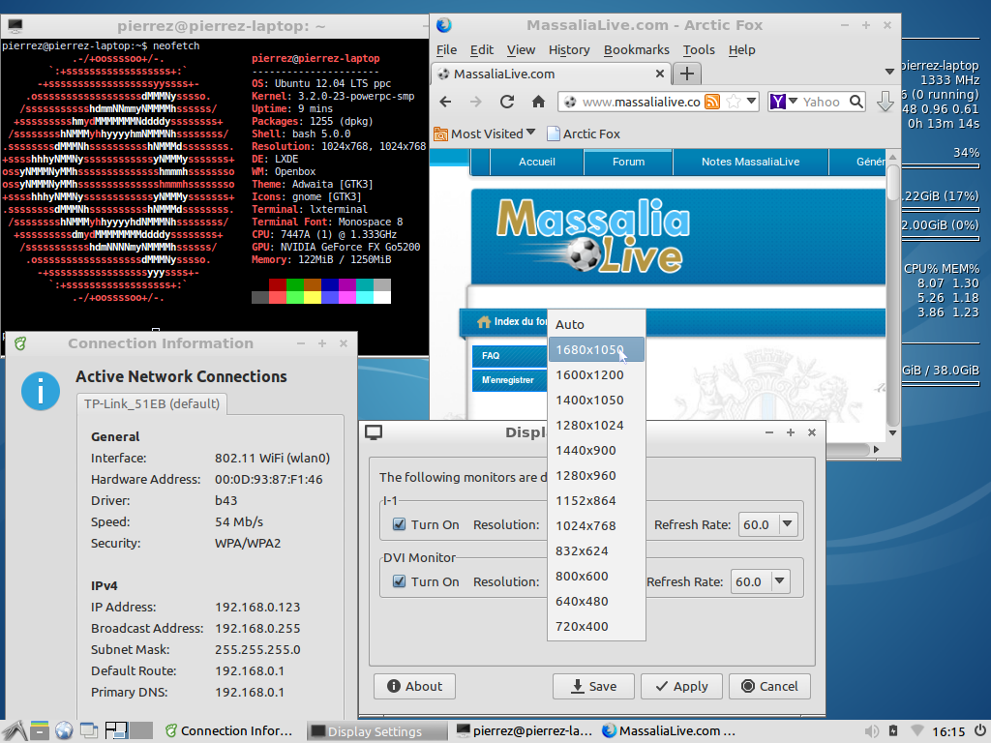Open the browser Home page icon
Screen dimensions: 991x743
coord(538,102)
